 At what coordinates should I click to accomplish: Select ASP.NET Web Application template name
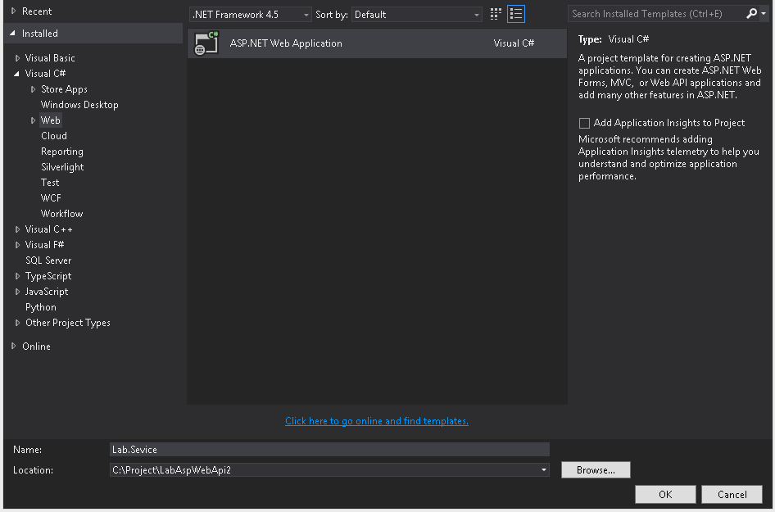pyautogui.click(x=286, y=43)
